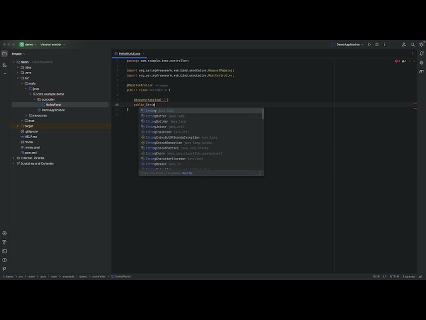Collapse the demo root project node
The height and width of the screenshot is (320, 426).
pos(14,62)
